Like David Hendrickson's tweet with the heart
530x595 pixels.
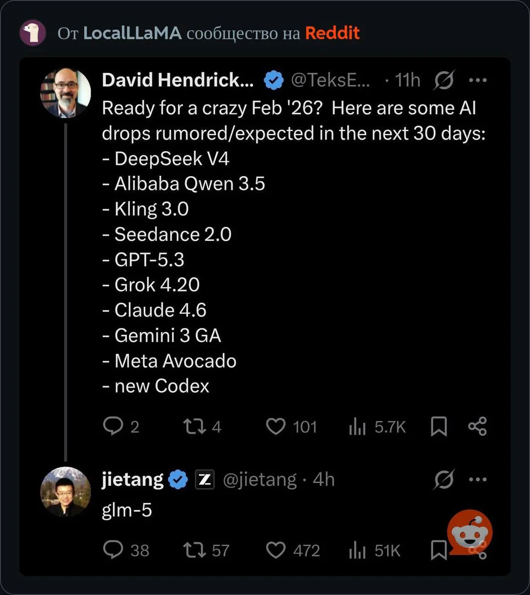click(x=275, y=426)
